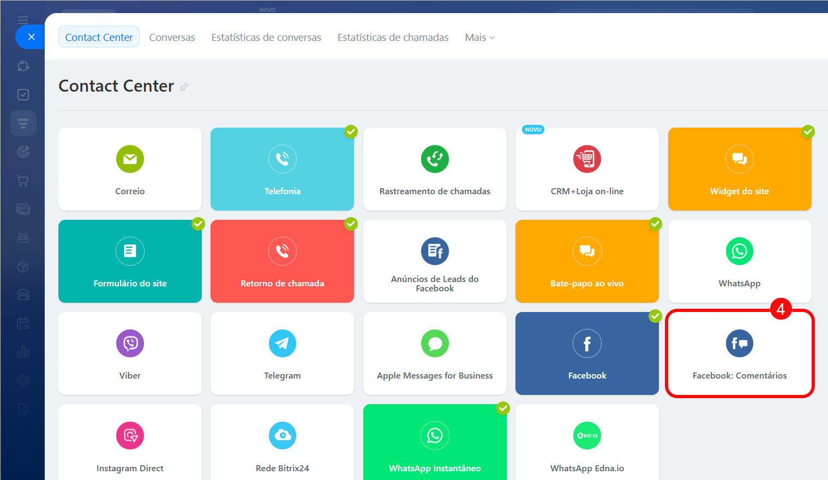Image resolution: width=828 pixels, height=480 pixels.
Task: Open the Telefonia phone icon
Action: coord(282,159)
